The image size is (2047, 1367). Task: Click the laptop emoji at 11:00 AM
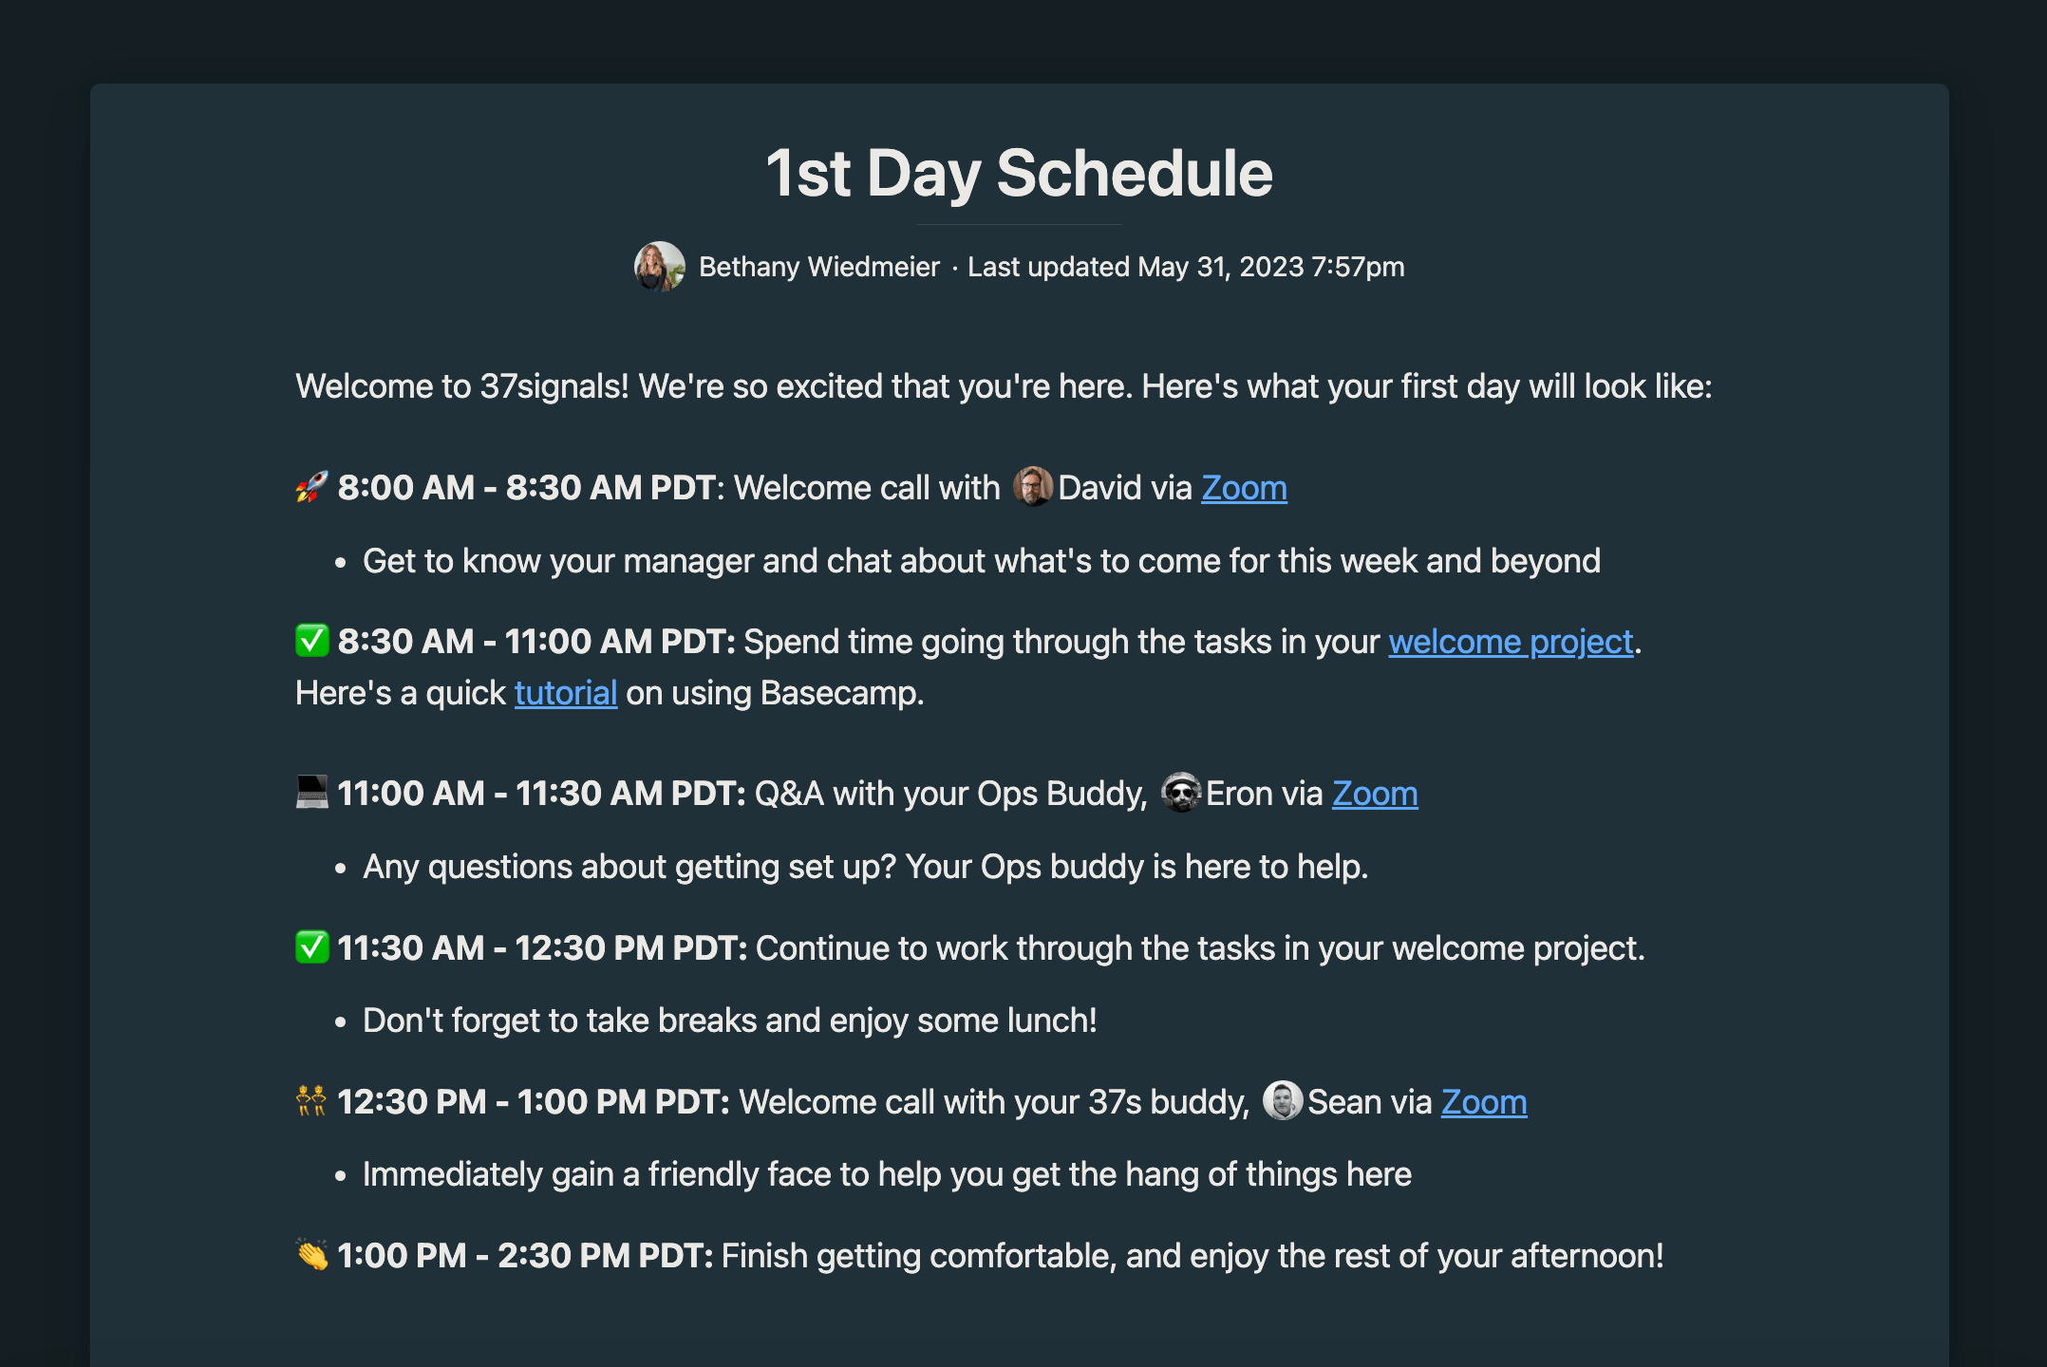(x=311, y=793)
